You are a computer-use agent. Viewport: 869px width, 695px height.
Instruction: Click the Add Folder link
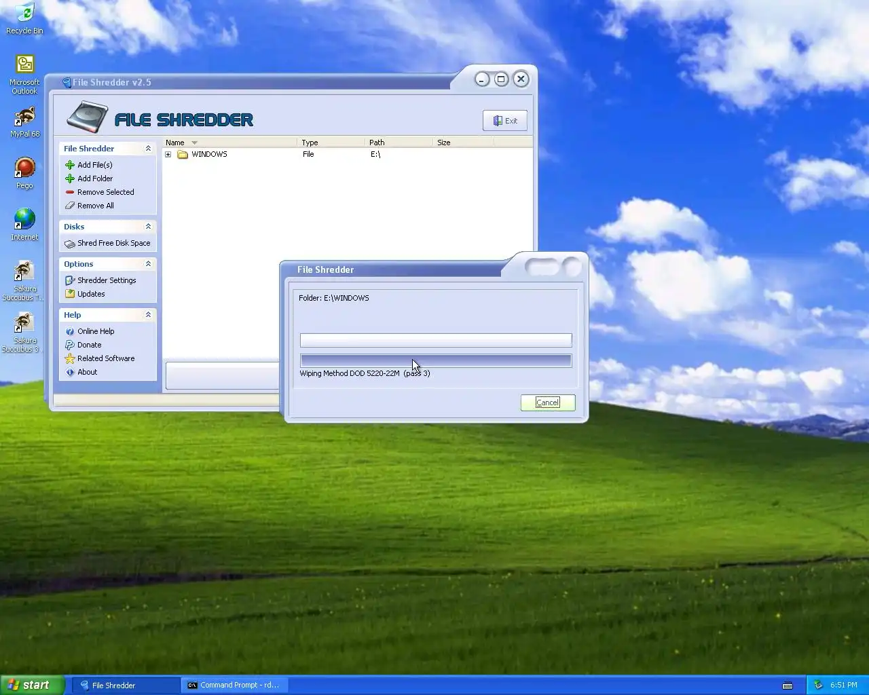point(95,179)
